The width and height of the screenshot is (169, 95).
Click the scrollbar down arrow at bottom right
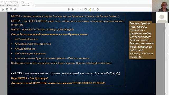pyautogui.click(x=166, y=94)
